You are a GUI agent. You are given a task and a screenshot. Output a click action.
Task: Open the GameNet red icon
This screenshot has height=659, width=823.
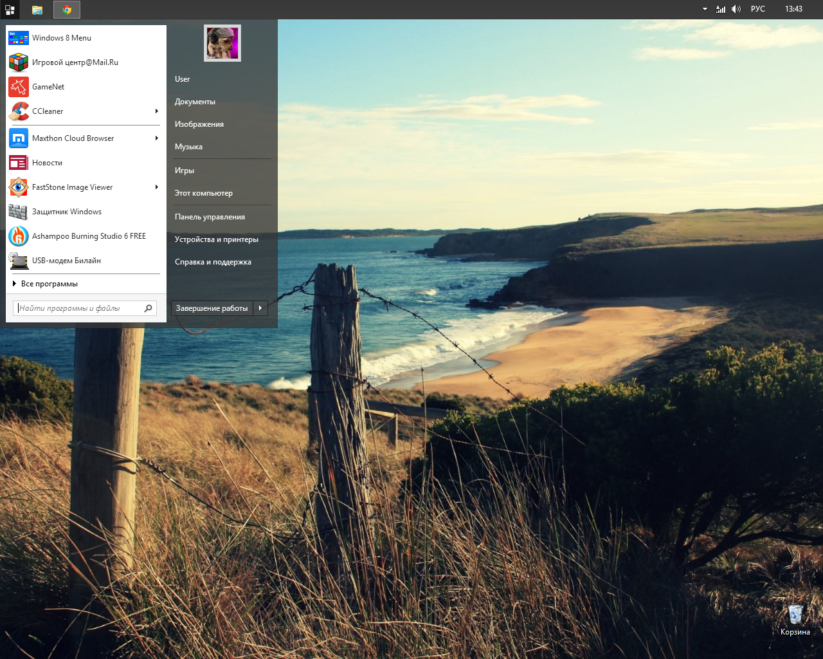tap(19, 87)
